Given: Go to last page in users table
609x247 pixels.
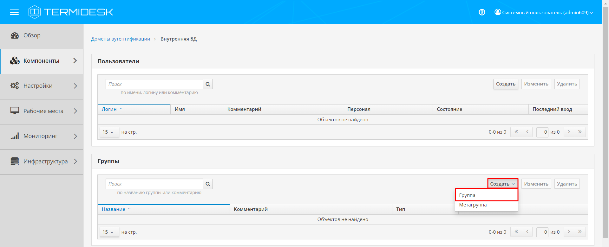Looking at the screenshot, I should pyautogui.click(x=580, y=132).
